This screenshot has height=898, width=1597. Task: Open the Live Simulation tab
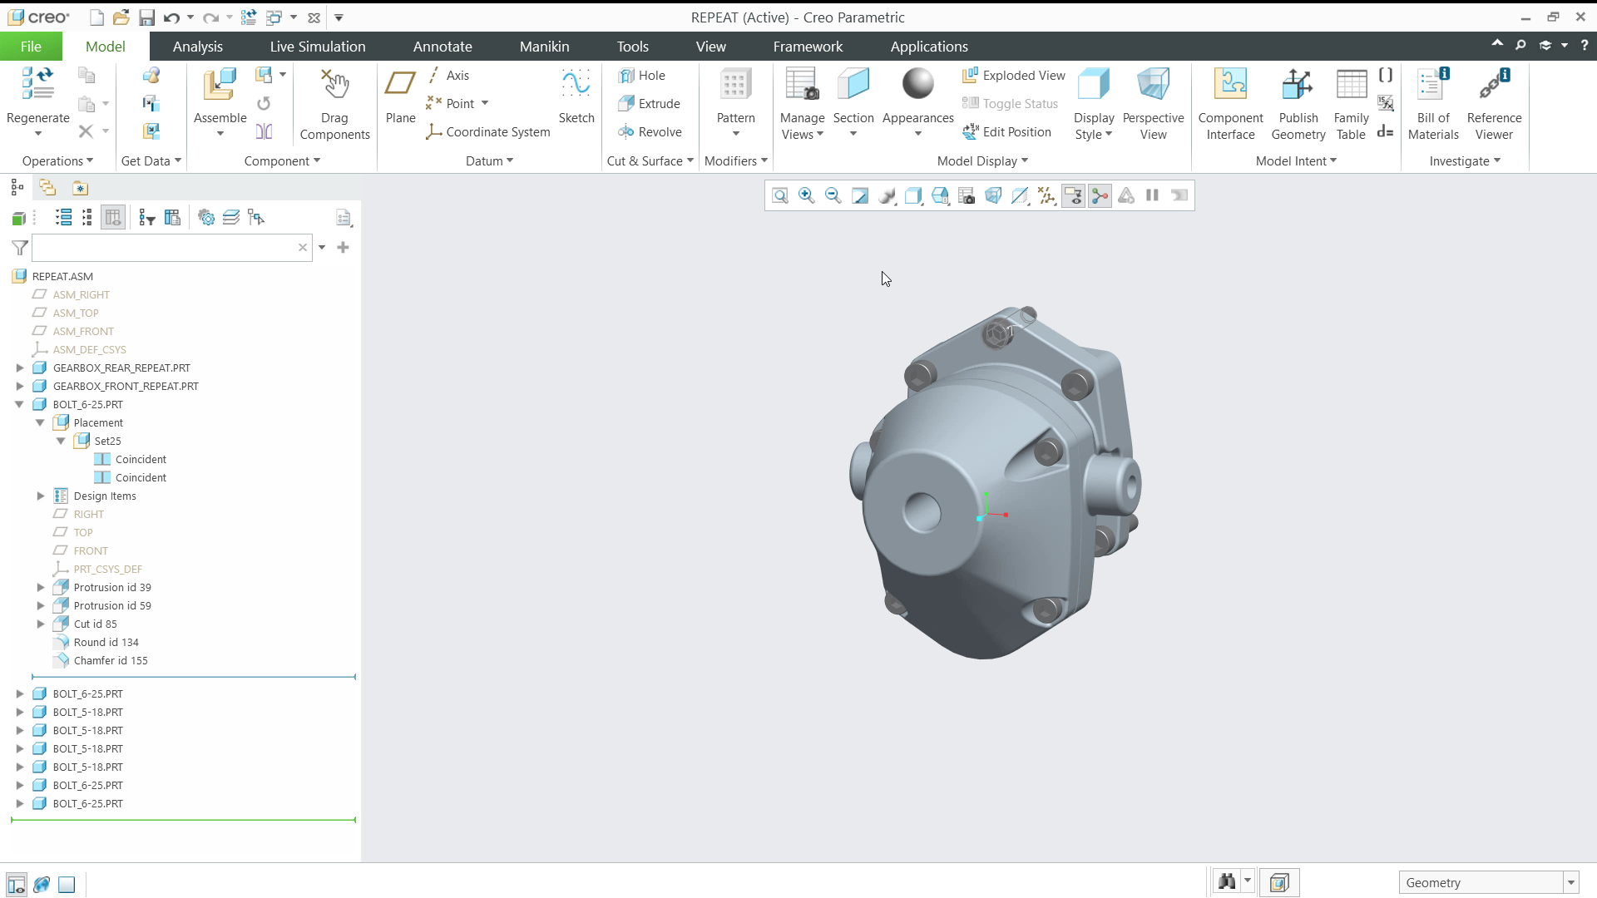[x=318, y=47]
